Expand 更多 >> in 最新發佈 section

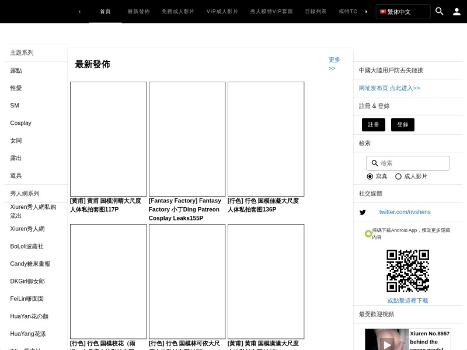(334, 64)
